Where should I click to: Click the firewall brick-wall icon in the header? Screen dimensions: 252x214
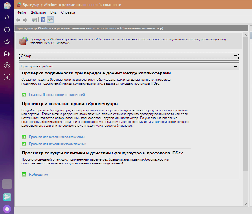(x=23, y=41)
